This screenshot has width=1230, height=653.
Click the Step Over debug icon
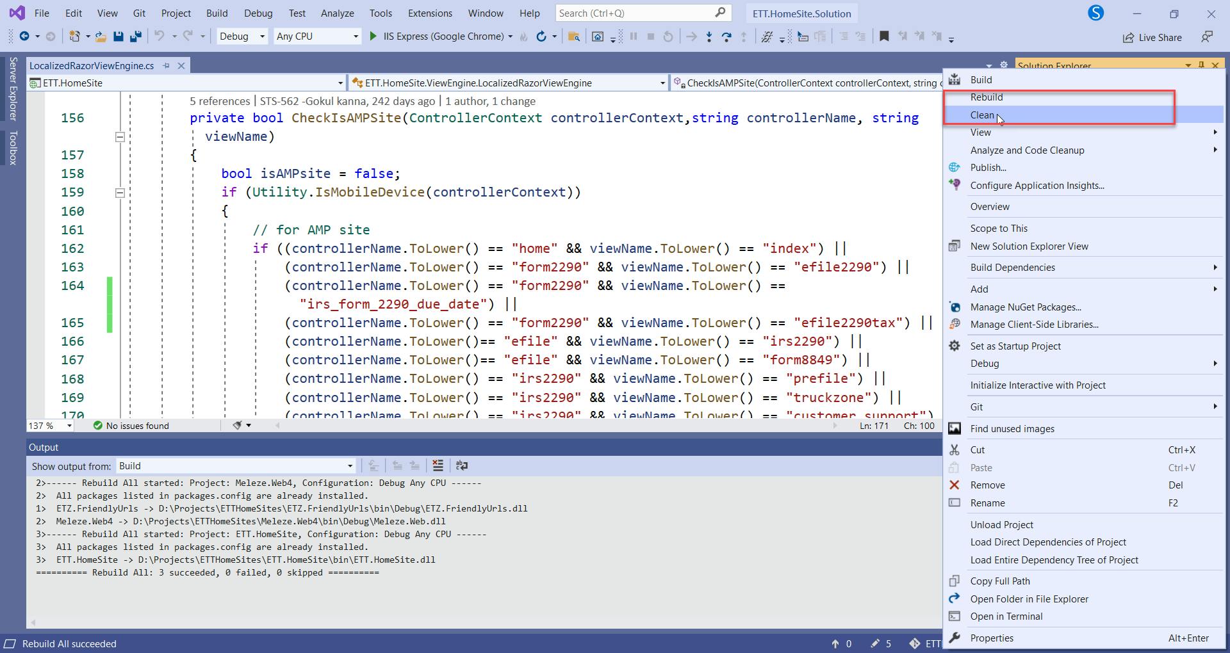(726, 36)
